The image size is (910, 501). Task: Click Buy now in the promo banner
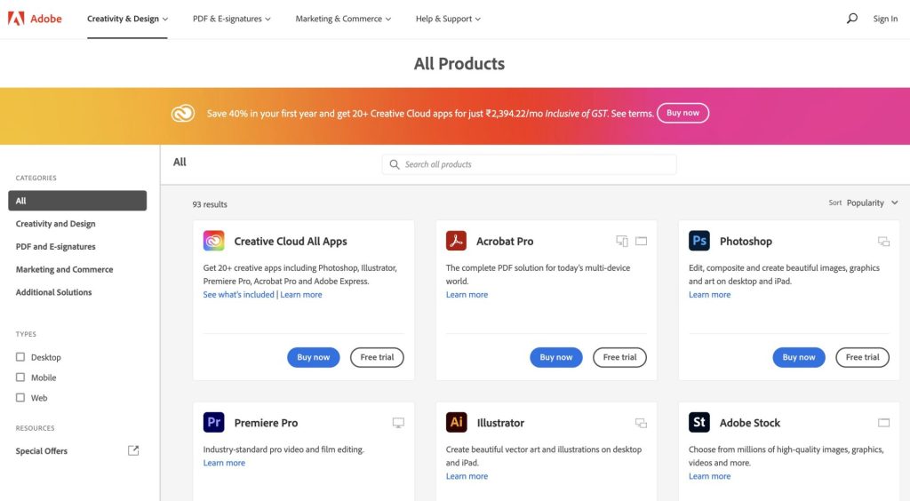[x=682, y=113]
